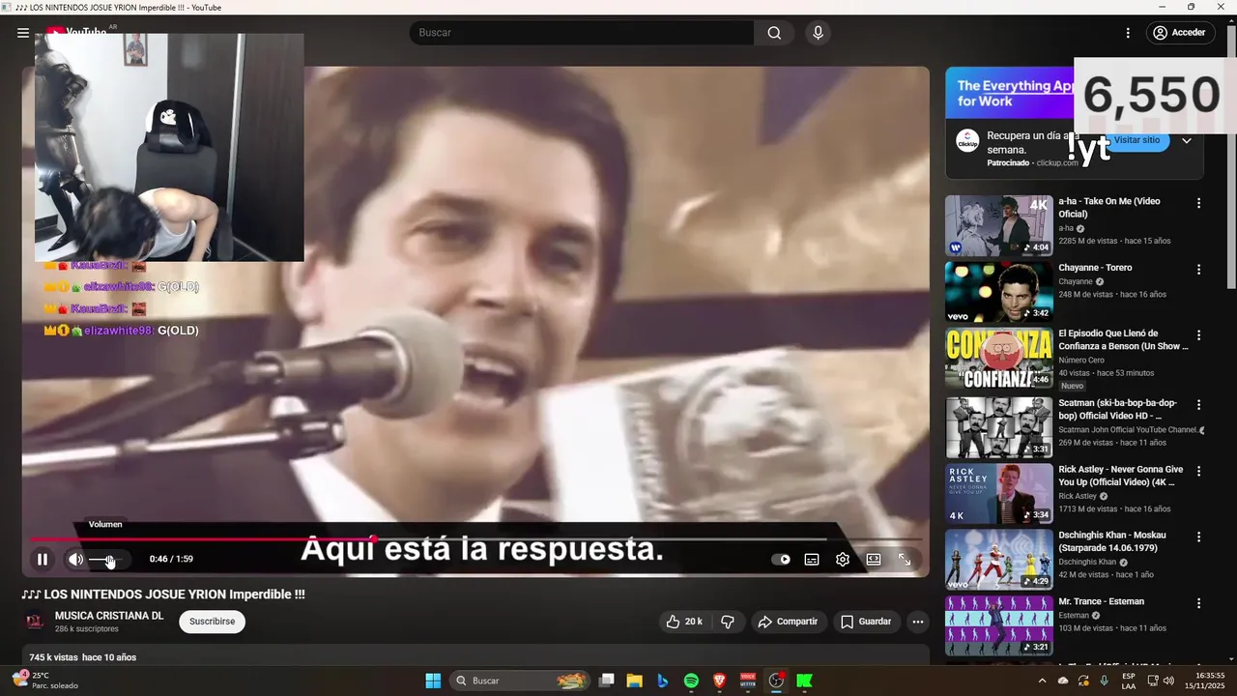This screenshot has width=1237, height=696.
Task: Toggle the autoplay switch in player
Action: coord(781,559)
